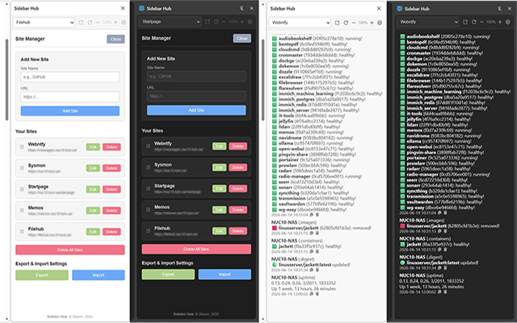
Task: Import settings in the dark Site Manager
Action: click(225, 275)
